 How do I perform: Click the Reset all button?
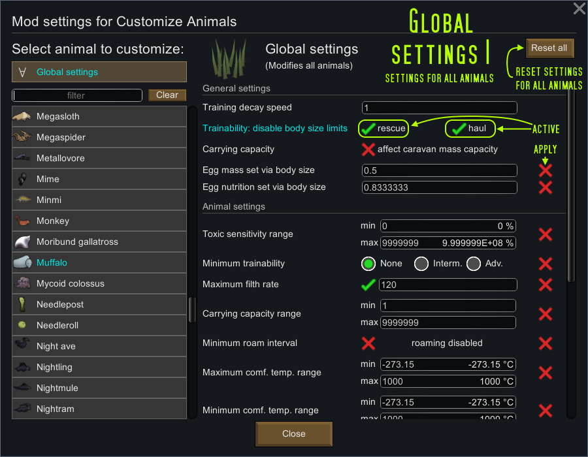(x=549, y=48)
